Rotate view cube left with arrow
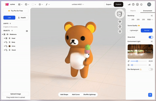156x101 pixels. (116, 14)
